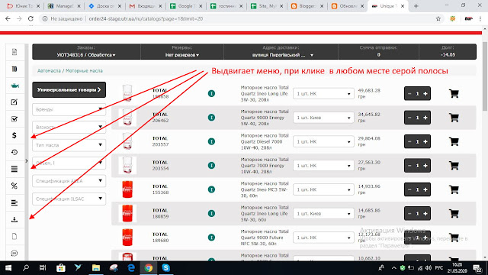Screen dimensions: 488x275
Task: Reload the page in browser
Action: 30,18
